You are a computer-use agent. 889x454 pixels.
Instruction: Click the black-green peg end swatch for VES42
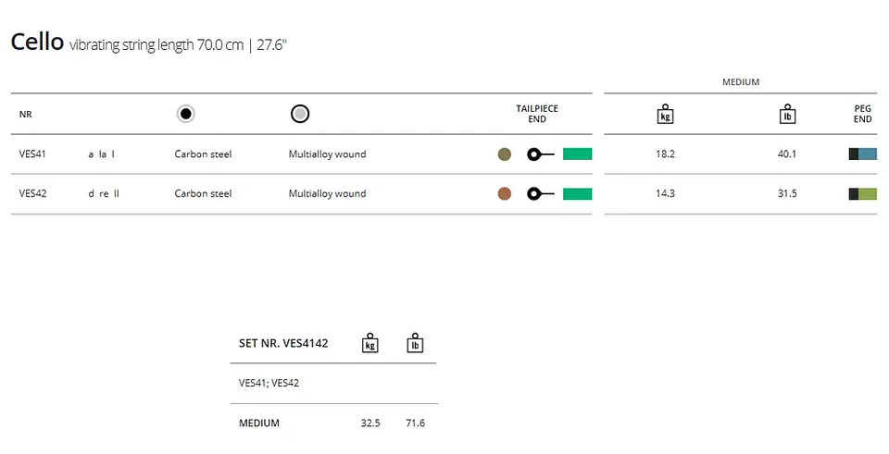pyautogui.click(x=863, y=194)
